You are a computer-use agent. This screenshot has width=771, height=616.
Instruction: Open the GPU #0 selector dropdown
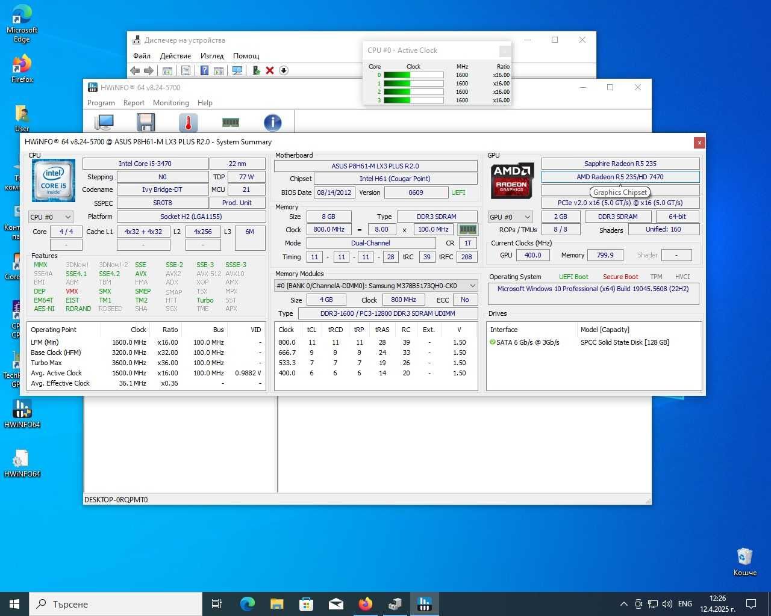(510, 217)
